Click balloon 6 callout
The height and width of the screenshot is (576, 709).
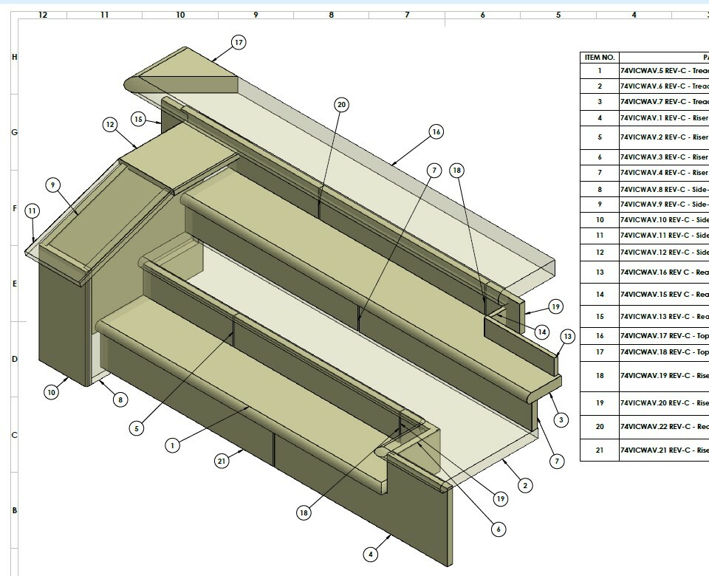499,529
